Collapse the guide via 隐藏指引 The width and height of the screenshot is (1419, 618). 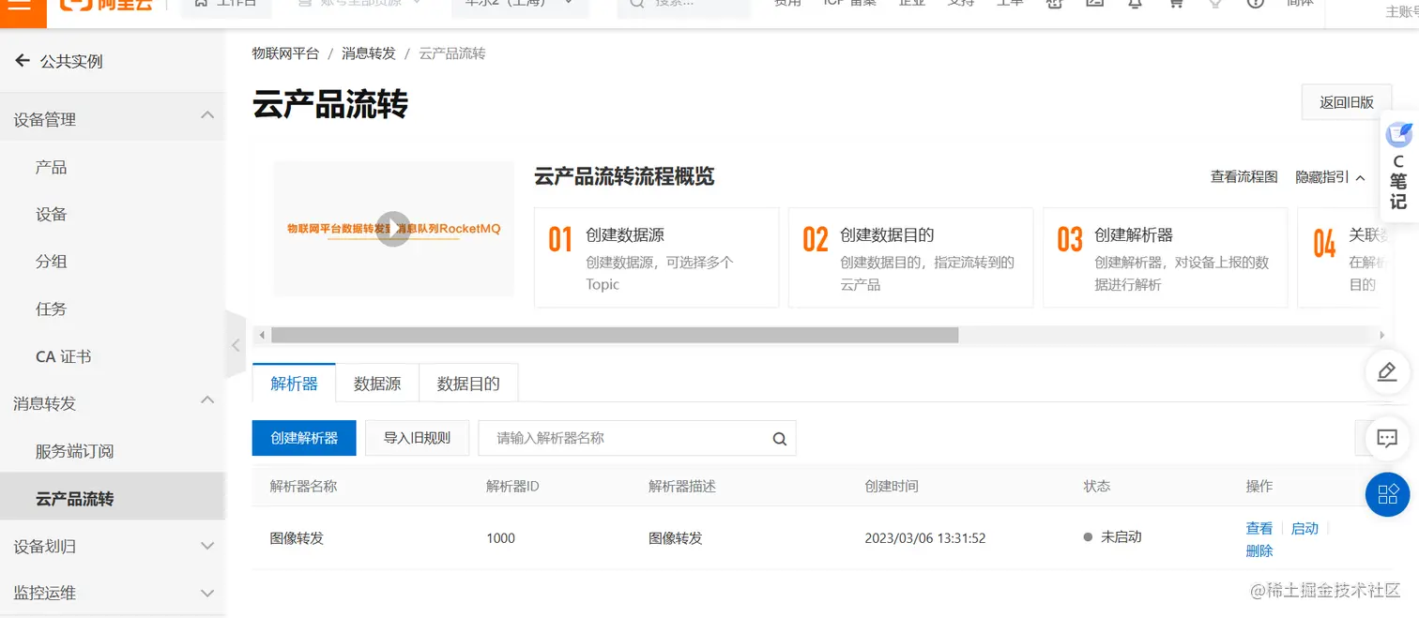(x=1330, y=176)
